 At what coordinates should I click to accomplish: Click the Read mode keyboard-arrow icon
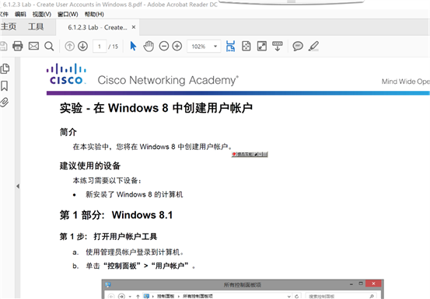click(x=278, y=46)
